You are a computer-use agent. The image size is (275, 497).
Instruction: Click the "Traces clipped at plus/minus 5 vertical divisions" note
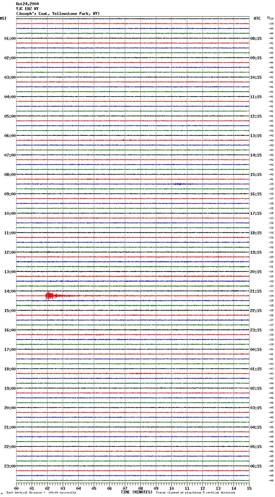click(195, 492)
